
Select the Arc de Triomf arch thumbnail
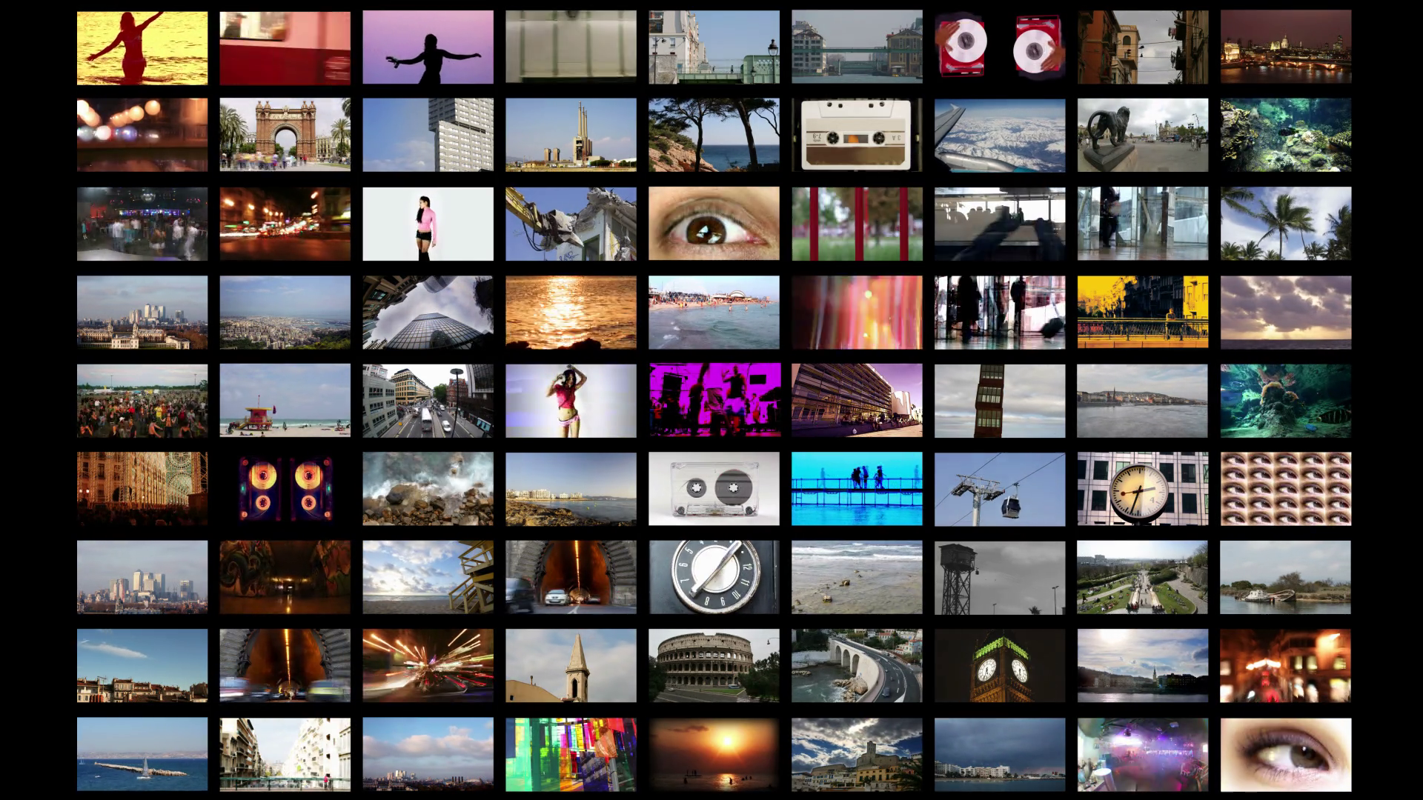pyautogui.click(x=285, y=135)
